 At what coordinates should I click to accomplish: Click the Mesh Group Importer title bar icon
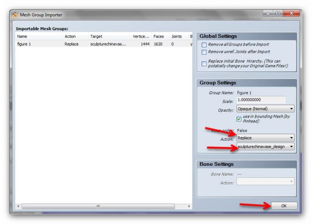(15, 15)
